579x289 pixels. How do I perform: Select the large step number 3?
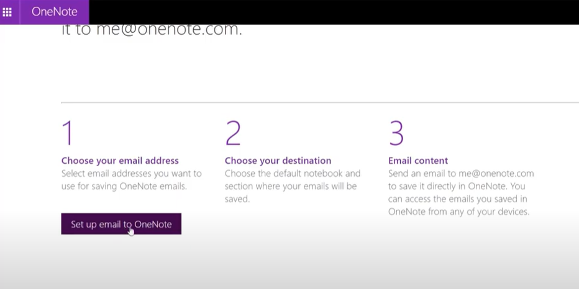point(396,133)
